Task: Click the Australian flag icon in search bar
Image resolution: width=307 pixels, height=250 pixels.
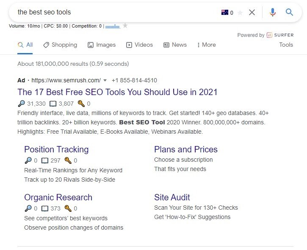Action: (224, 12)
